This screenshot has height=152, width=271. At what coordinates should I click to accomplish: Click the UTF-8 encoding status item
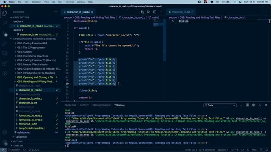point(235,150)
